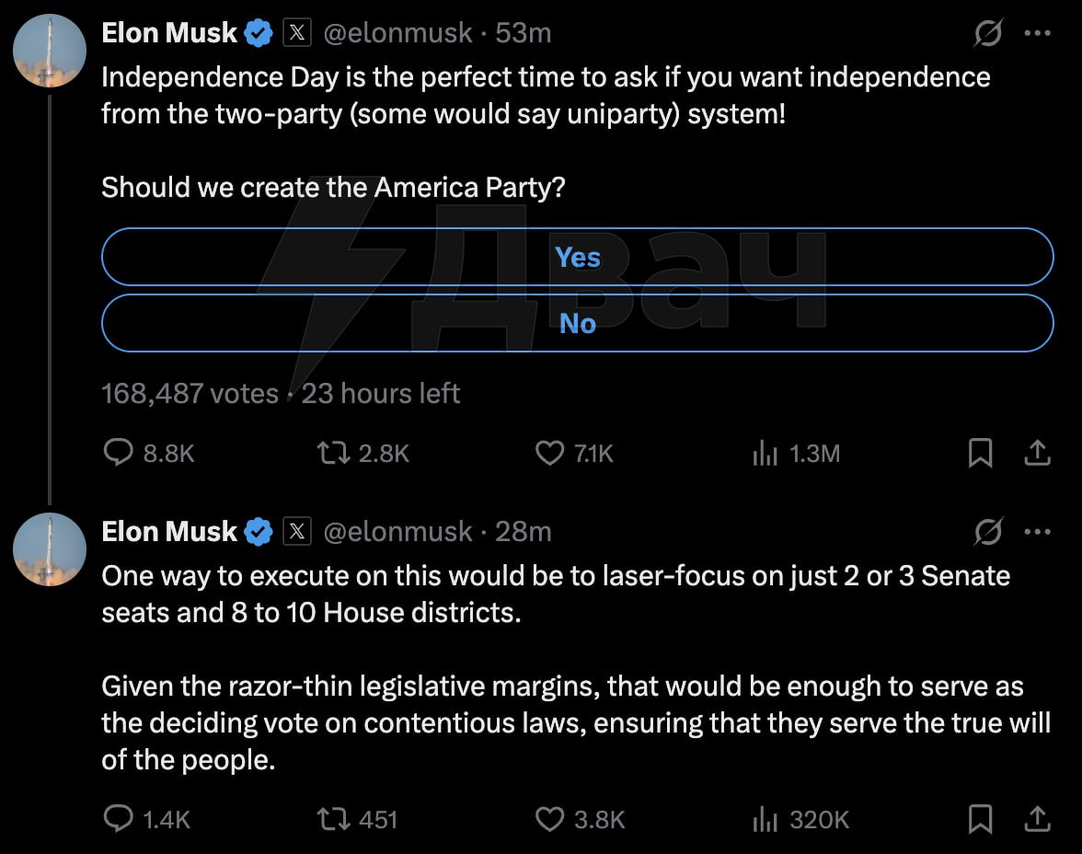Image resolution: width=1082 pixels, height=854 pixels.
Task: Share the Independence Day poll tweet
Action: [x=1037, y=454]
